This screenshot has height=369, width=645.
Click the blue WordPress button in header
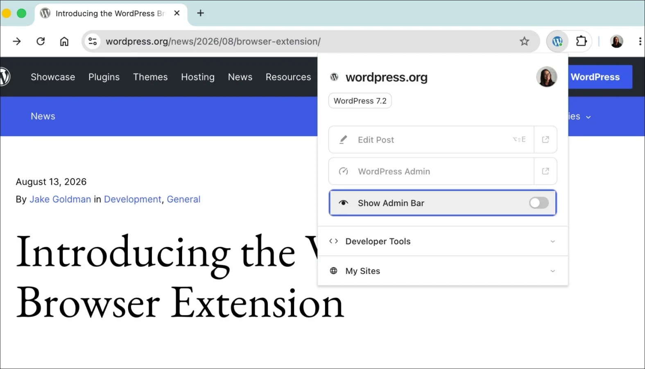pos(600,77)
